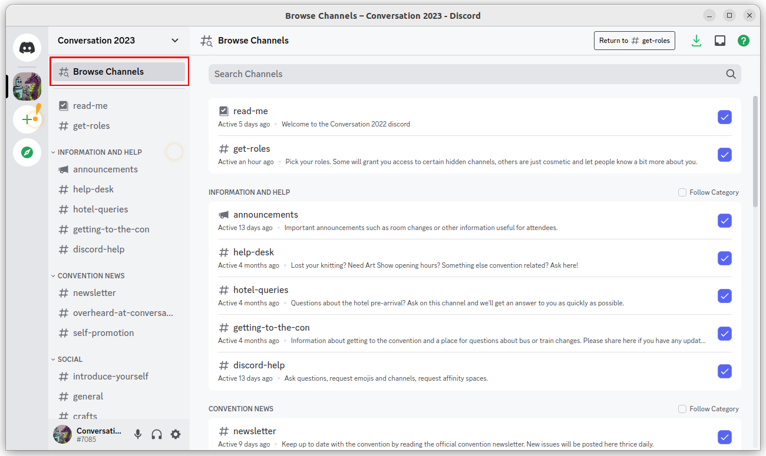The image size is (766, 456).
Task: Click the Browse Channels header icon
Action: [x=206, y=41]
